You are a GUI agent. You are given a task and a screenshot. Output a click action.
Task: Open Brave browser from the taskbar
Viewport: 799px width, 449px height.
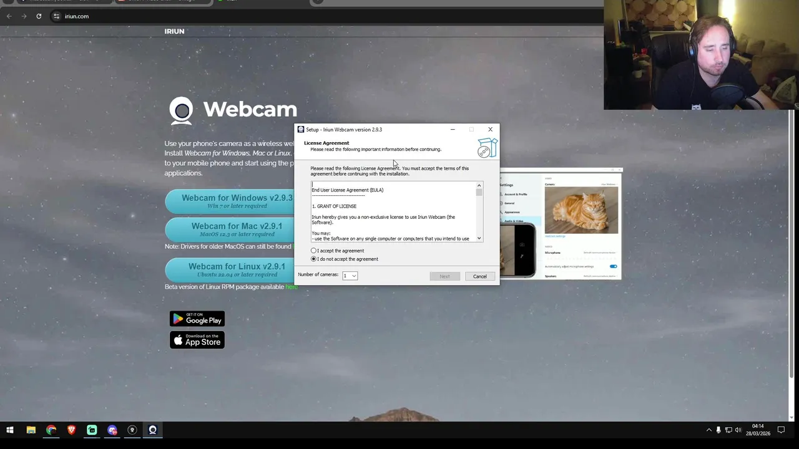click(x=71, y=430)
